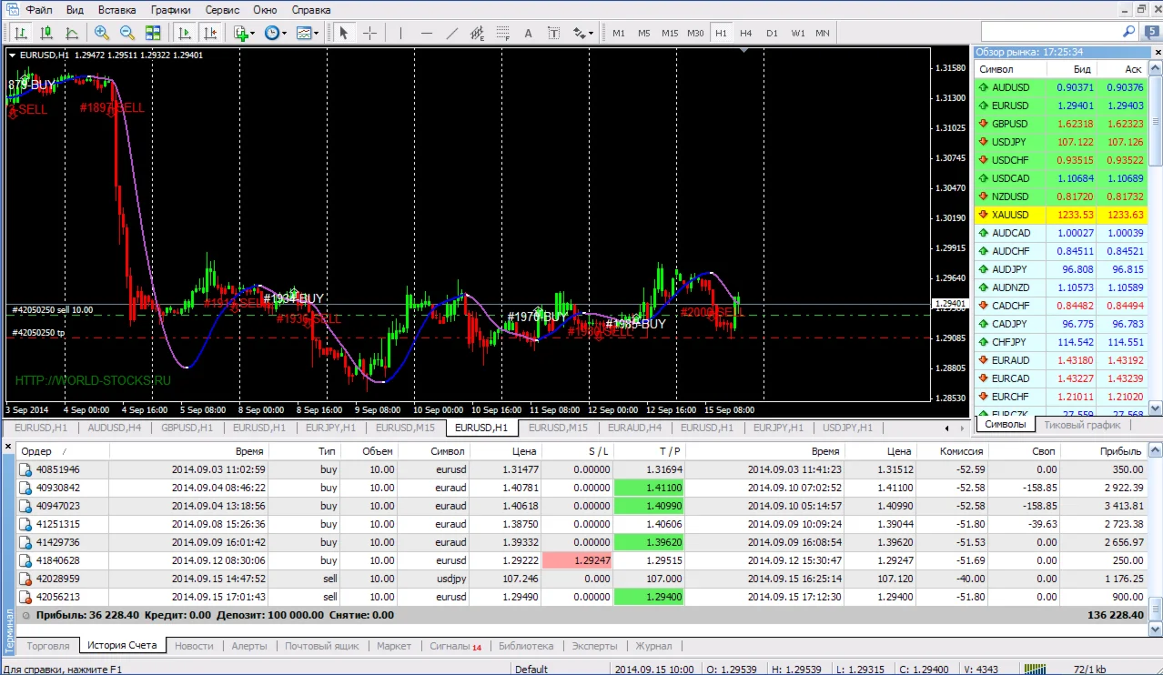1163x675 pixels.
Task: Expand the periodicity clock dropdown
Action: click(x=284, y=33)
